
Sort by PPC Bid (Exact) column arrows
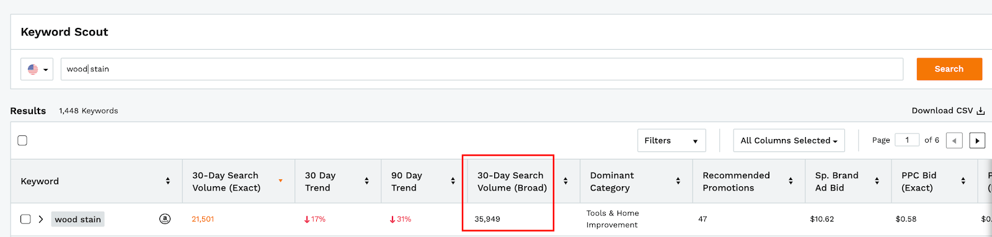tap(963, 181)
